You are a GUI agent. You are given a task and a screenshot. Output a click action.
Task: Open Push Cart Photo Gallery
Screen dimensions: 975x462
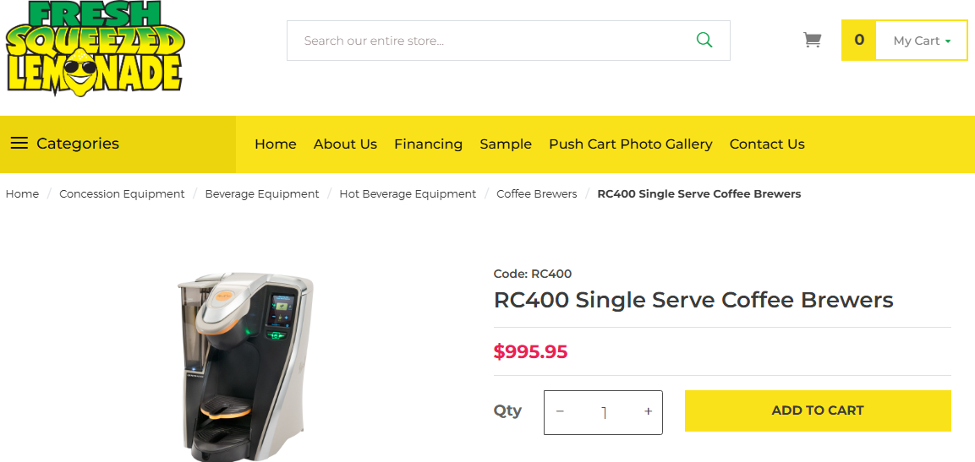[631, 144]
